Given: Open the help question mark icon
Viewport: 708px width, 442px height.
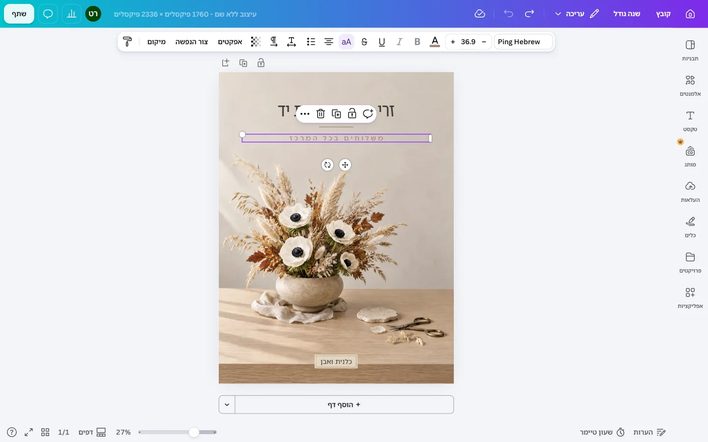Looking at the screenshot, I should (12, 432).
